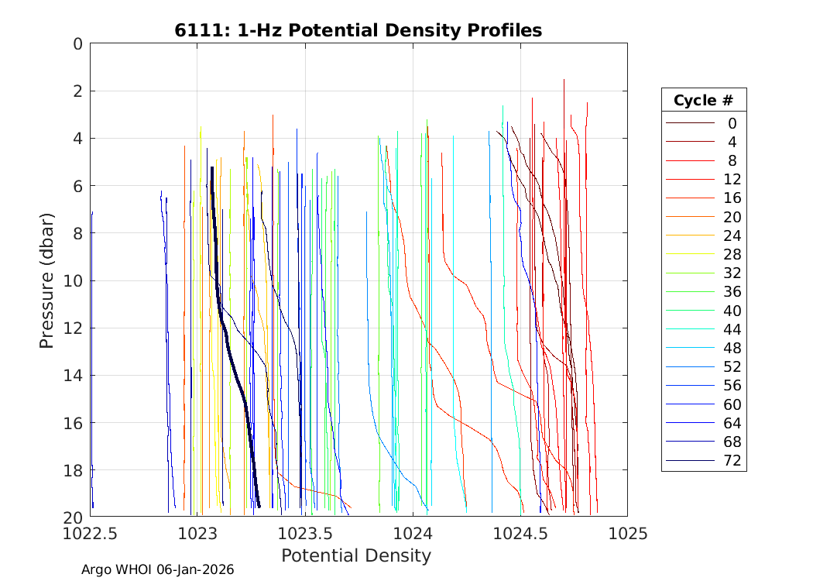Viewport: 813px width, 581px height.
Task: Click the 20 y-axis pressure tick label
Action: tap(73, 517)
